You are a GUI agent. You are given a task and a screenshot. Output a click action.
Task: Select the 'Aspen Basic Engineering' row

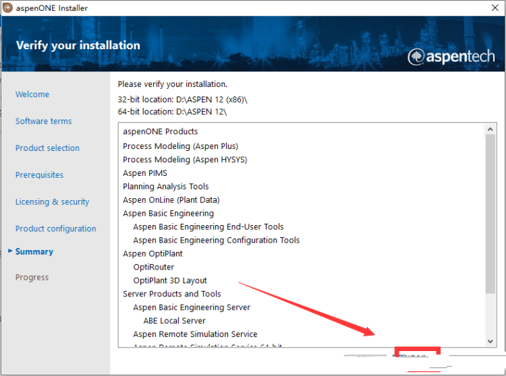pos(168,214)
